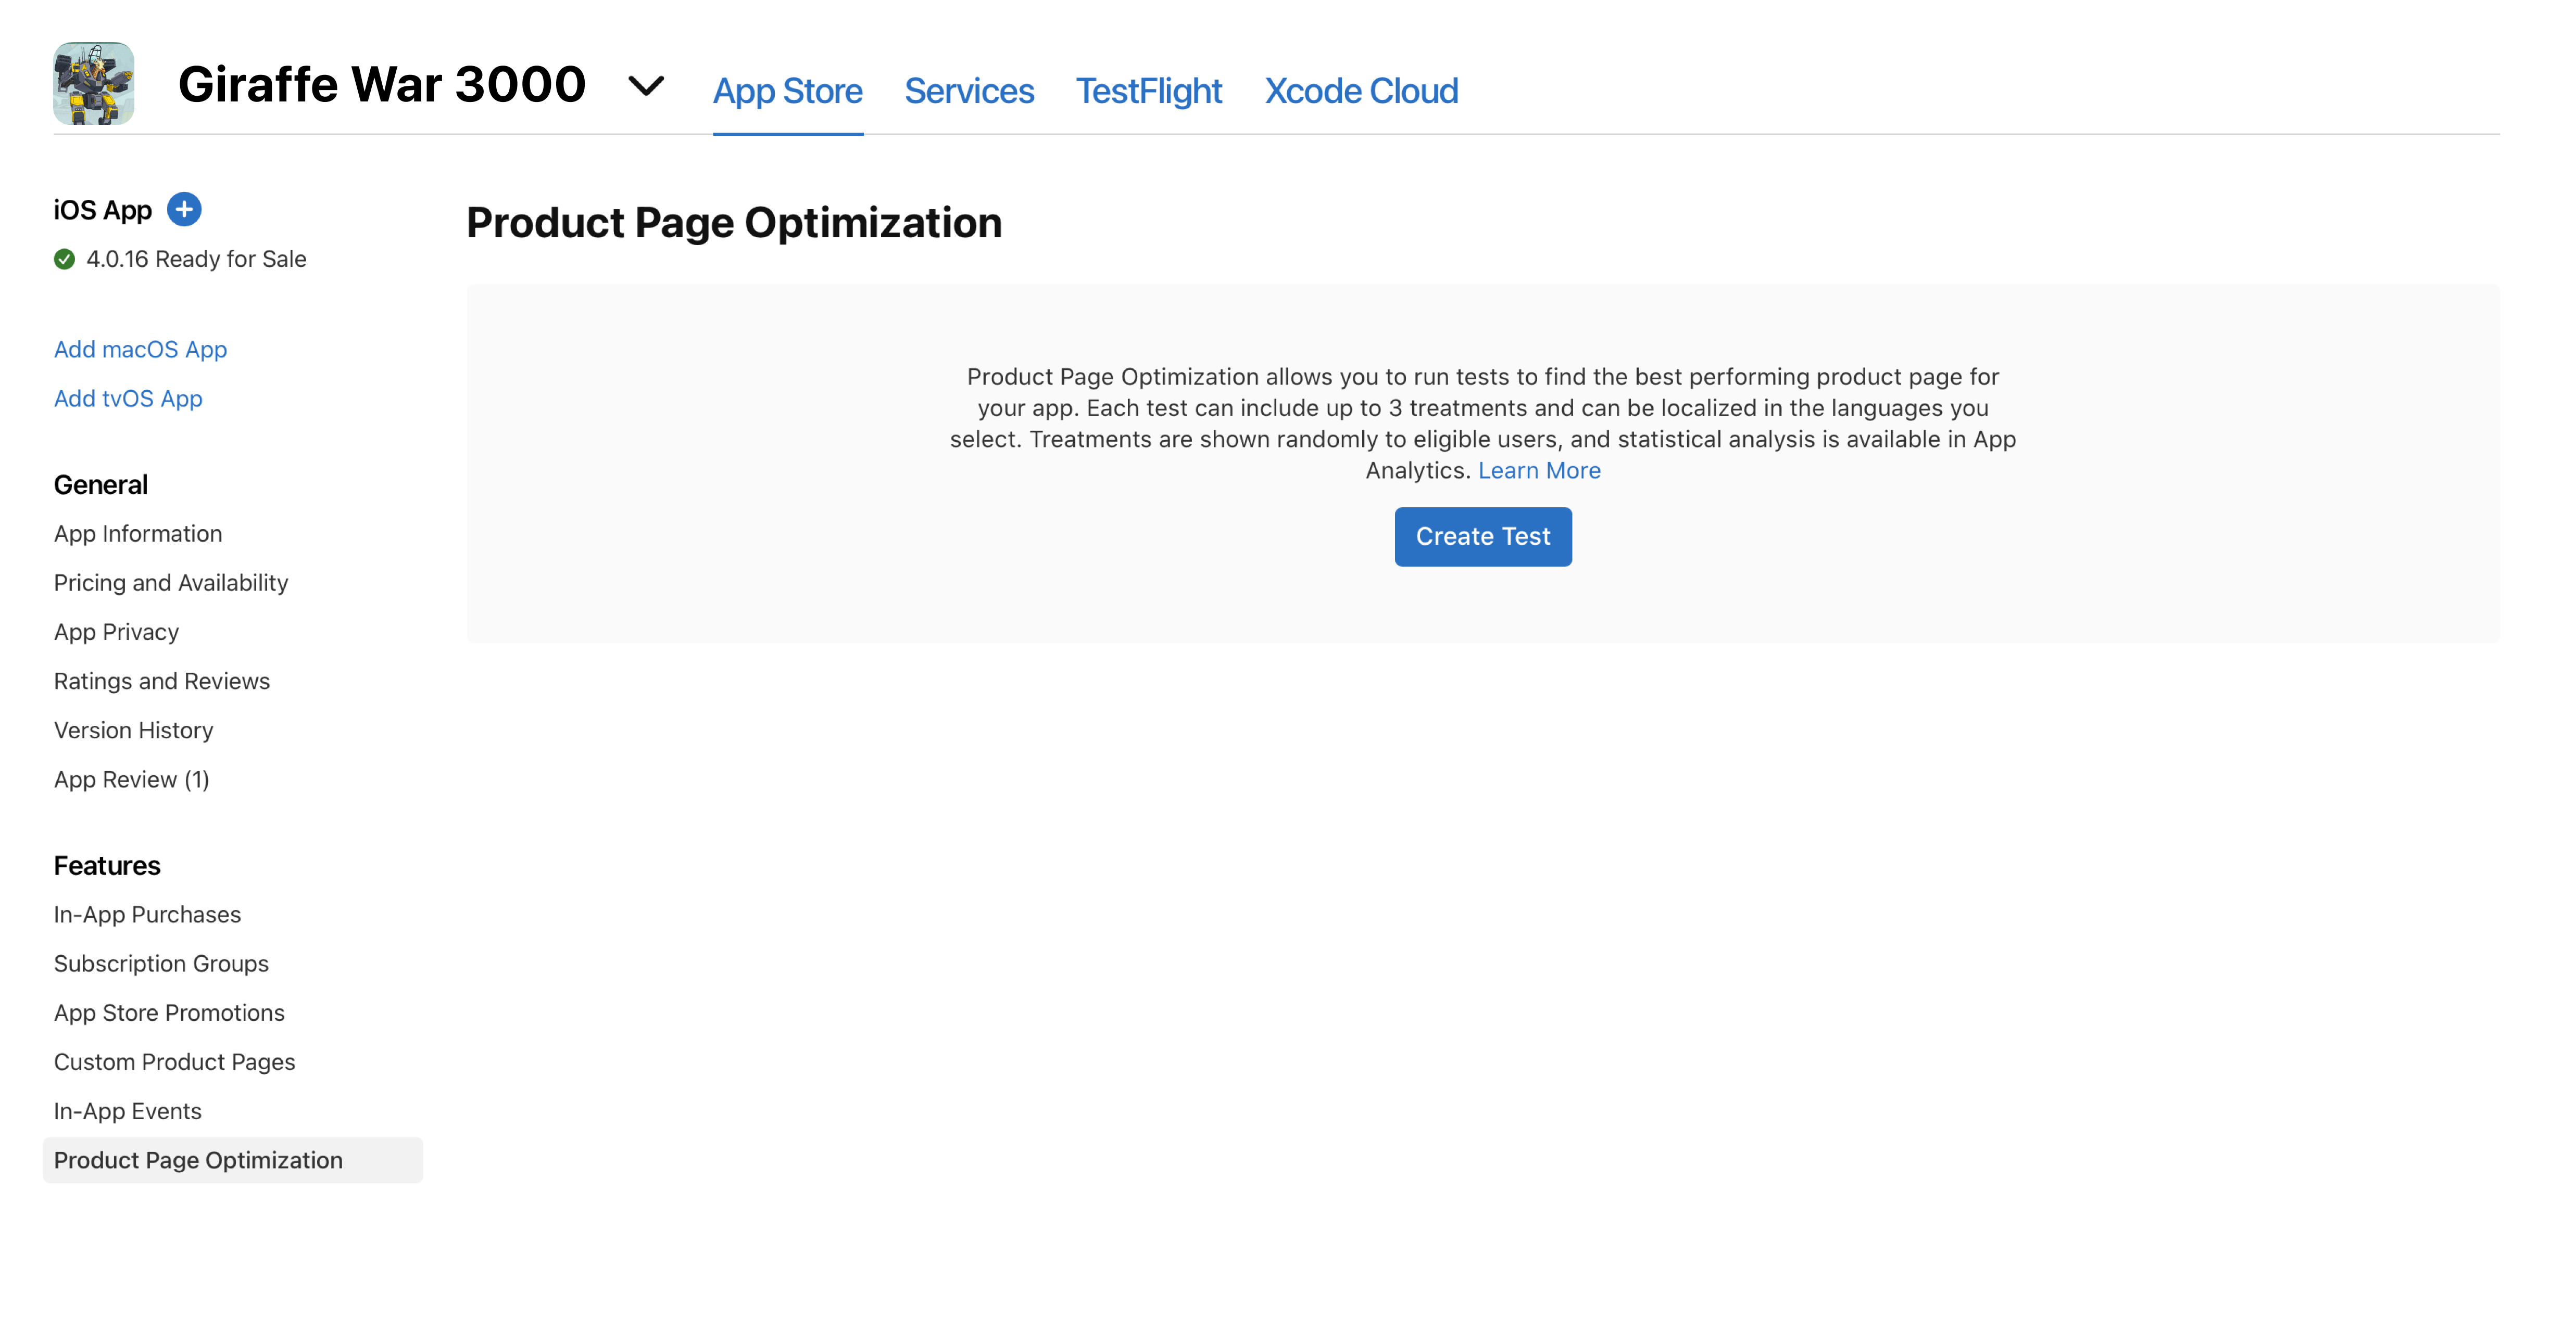Screen dimensions: 2576x1333
Task: Click the green Ready for Sale status icon
Action: coord(64,259)
